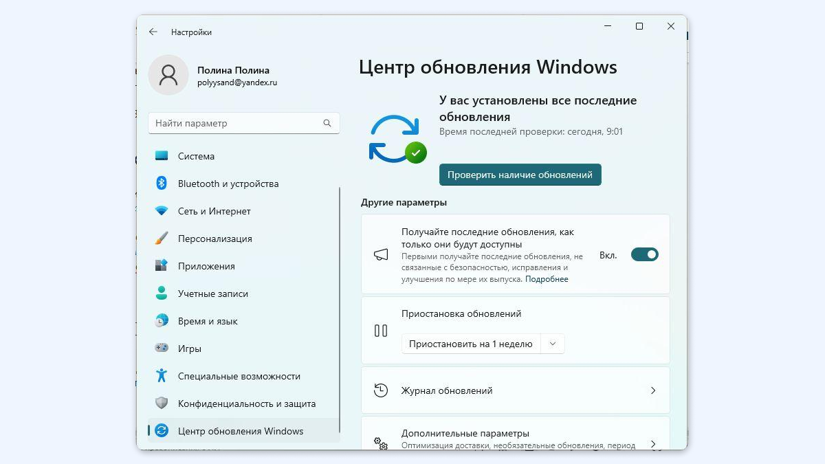Open the Система settings section

tap(243, 156)
